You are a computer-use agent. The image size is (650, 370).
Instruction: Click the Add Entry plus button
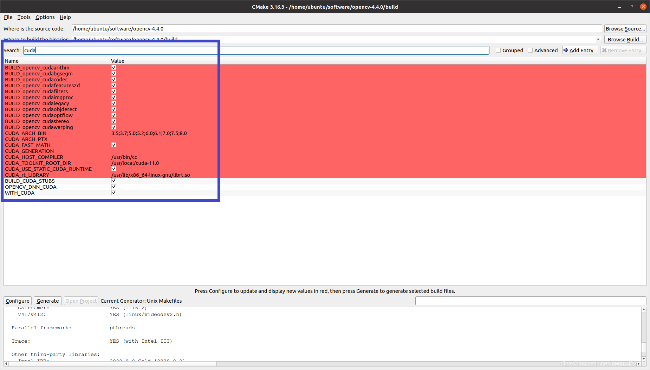click(580, 51)
